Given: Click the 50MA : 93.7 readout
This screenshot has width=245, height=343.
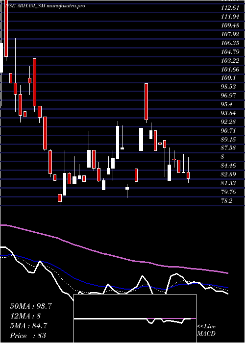Looking at the screenshot, I should pyautogui.click(x=30, y=306).
